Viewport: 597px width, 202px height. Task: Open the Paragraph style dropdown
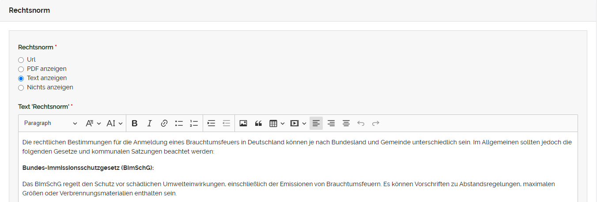click(x=50, y=123)
